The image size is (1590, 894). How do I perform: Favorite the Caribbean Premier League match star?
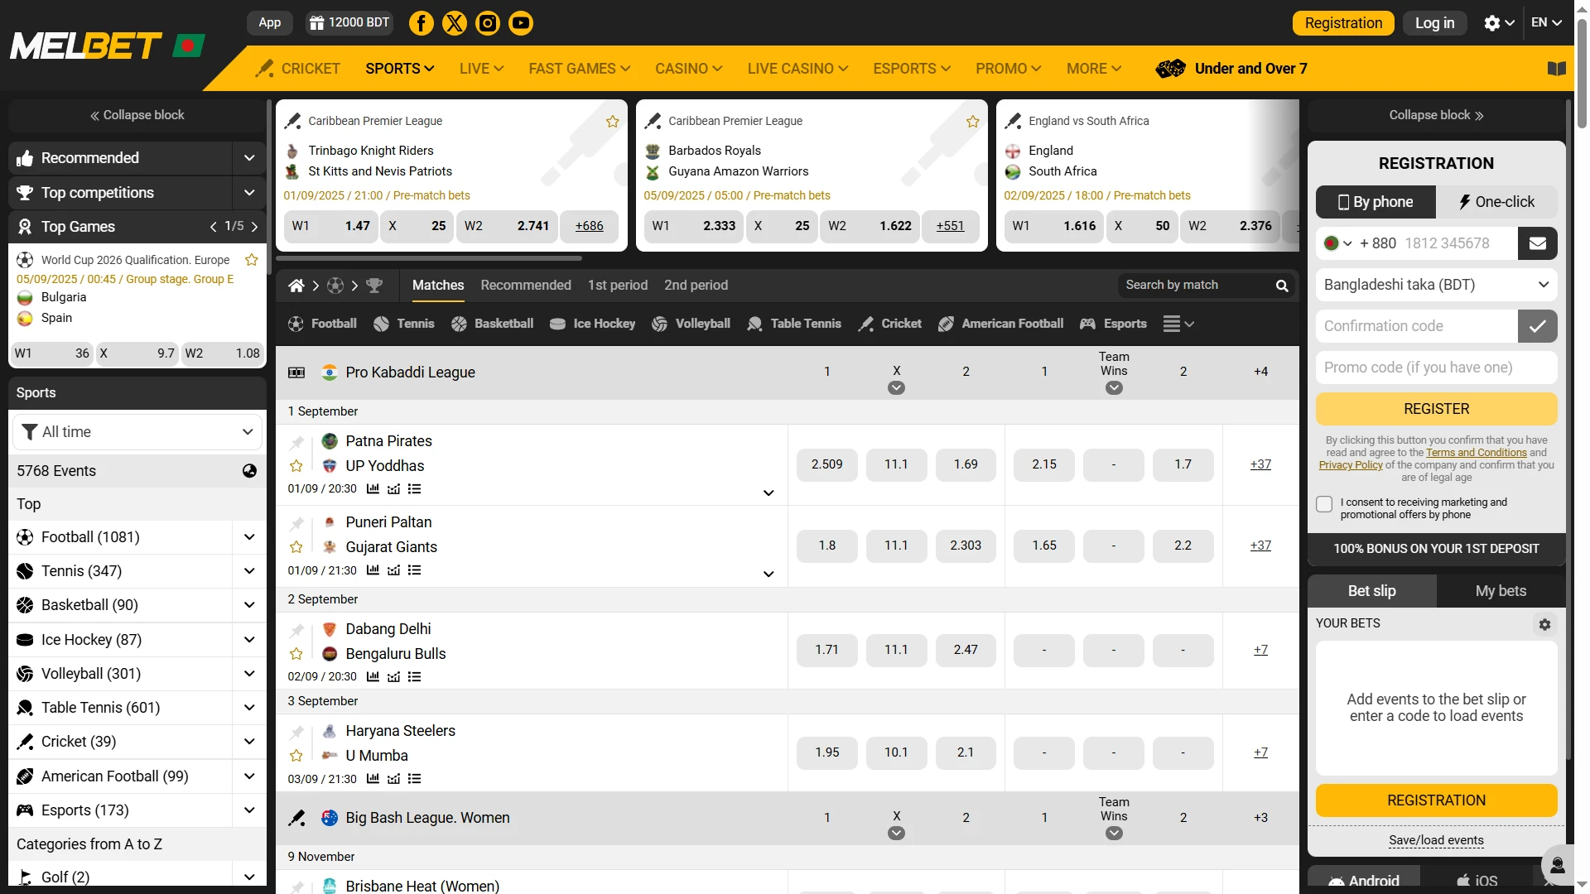[612, 121]
